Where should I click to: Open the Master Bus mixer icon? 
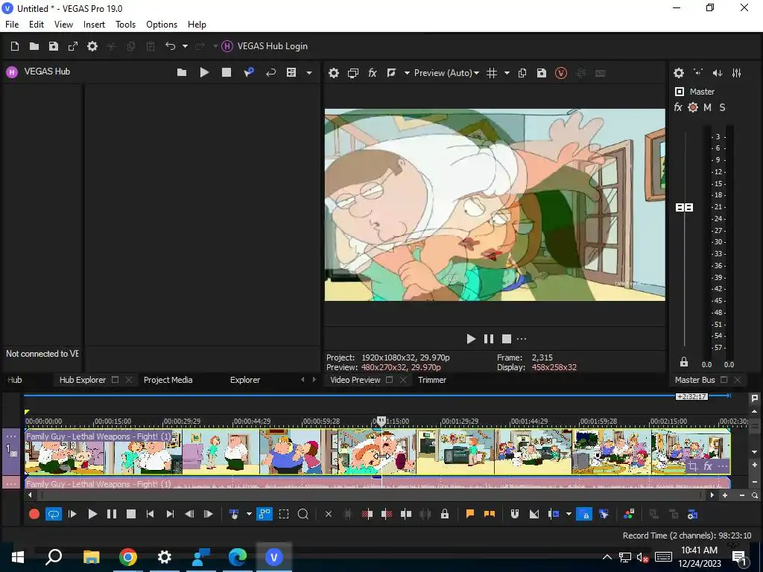(737, 73)
